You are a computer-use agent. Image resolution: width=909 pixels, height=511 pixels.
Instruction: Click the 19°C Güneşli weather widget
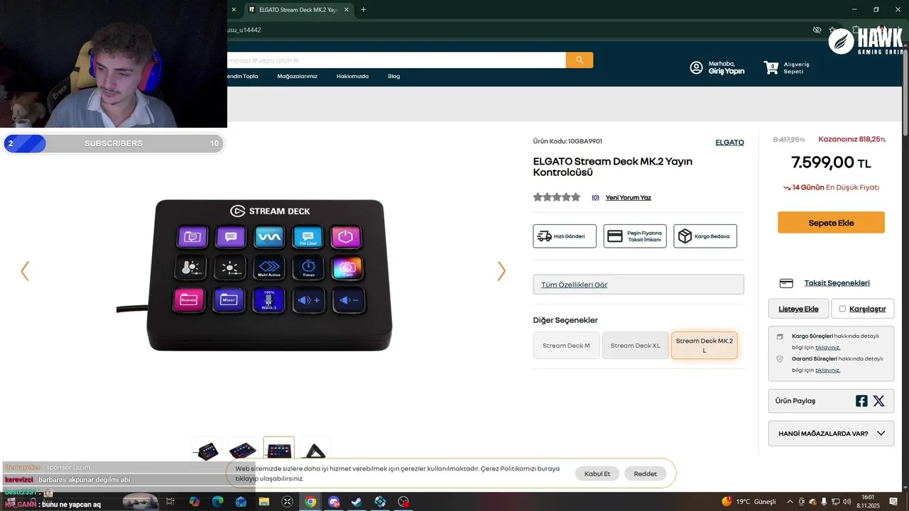coord(749,502)
